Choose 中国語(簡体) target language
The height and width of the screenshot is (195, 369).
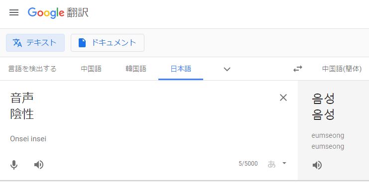342,69
